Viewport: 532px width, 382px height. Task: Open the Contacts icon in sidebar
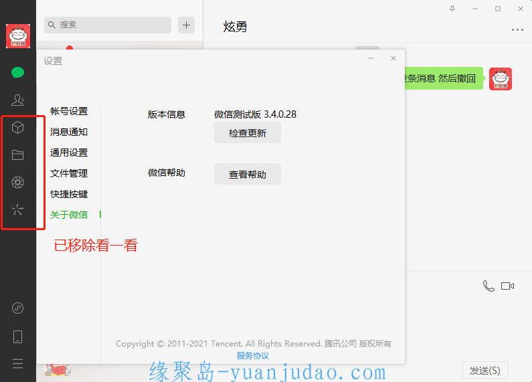pos(17,100)
